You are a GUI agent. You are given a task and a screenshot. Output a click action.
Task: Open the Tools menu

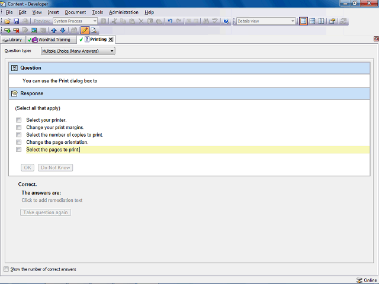pyautogui.click(x=97, y=12)
